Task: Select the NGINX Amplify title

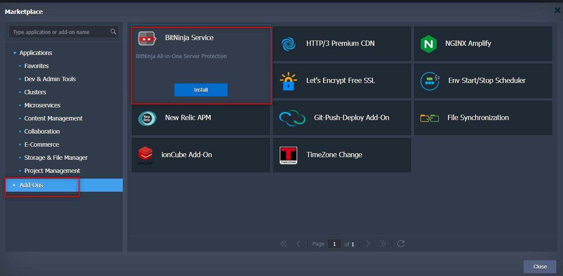Action: (x=468, y=43)
